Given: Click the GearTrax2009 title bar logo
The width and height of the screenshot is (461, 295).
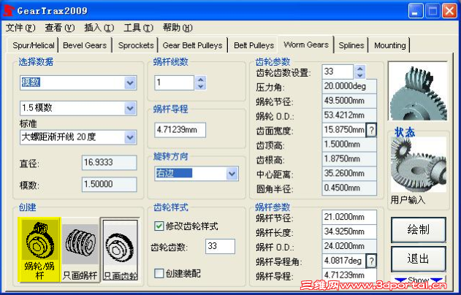Looking at the screenshot, I should 8,11.
